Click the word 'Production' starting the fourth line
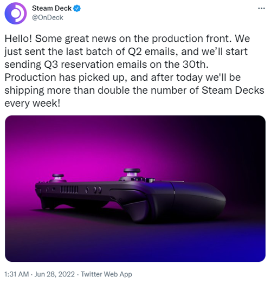 pos(30,78)
